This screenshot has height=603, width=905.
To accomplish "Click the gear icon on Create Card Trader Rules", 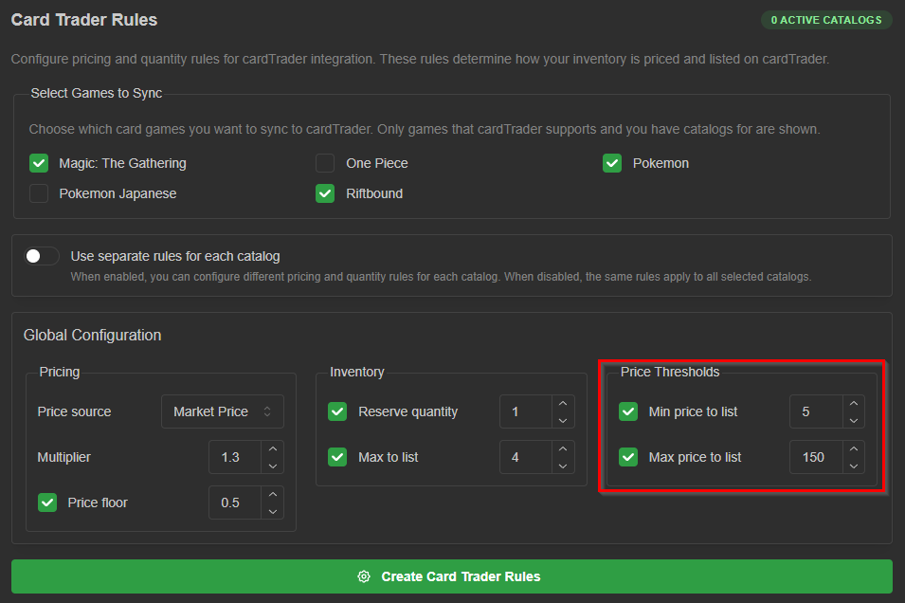I will point(364,576).
